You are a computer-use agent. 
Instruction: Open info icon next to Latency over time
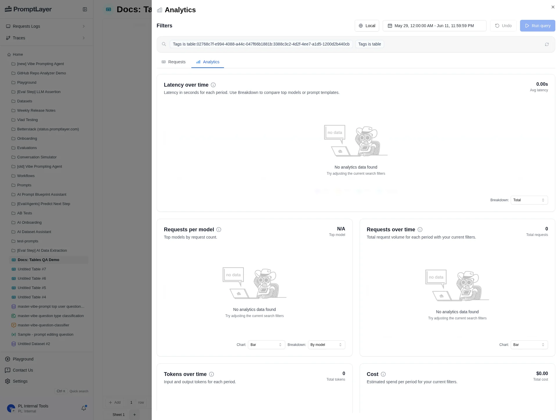click(213, 85)
